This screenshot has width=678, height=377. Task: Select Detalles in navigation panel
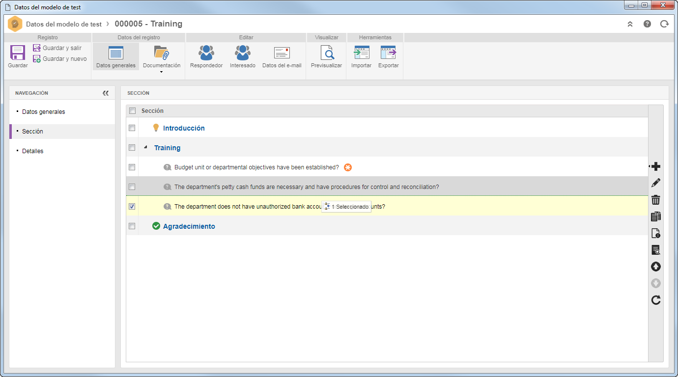tap(33, 151)
